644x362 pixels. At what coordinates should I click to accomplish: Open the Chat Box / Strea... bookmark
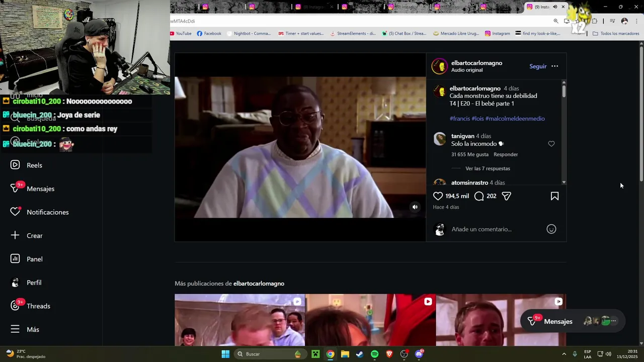(x=404, y=34)
